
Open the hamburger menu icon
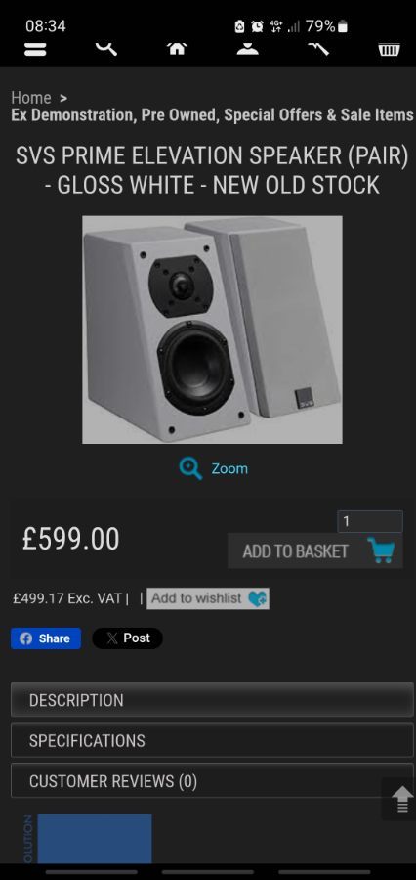[35, 50]
